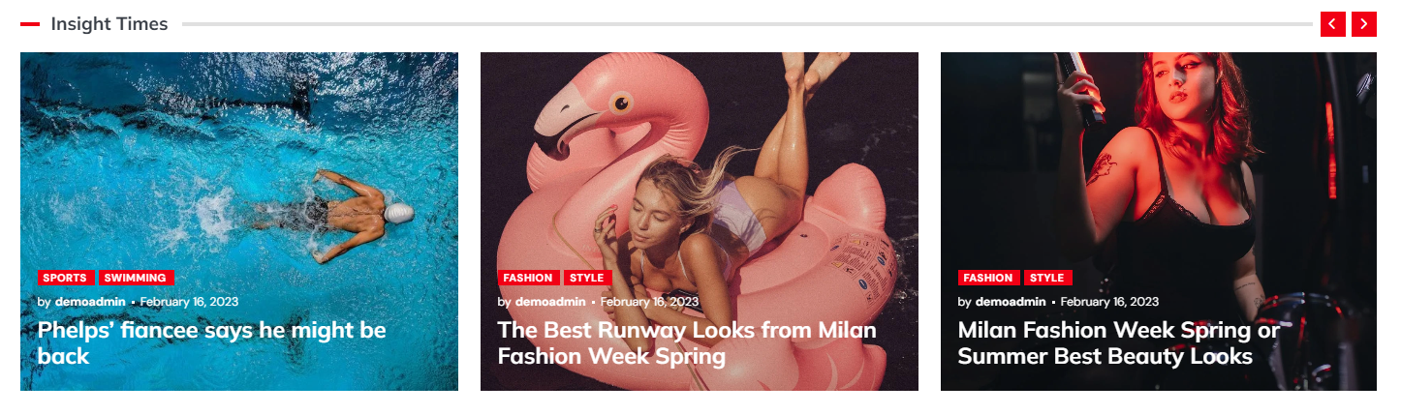Open the Phelps' fiancee article headline
The image size is (1401, 415).
(212, 343)
